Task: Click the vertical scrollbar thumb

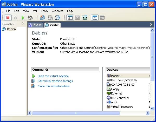Action: click(x=152, y=57)
